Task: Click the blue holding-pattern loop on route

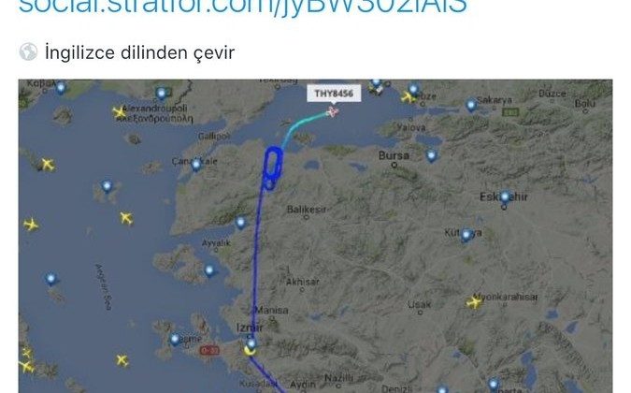Action: [x=272, y=167]
